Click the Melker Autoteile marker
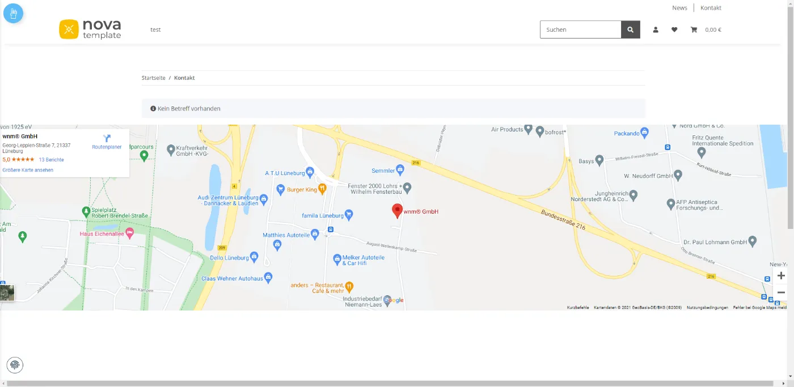The image size is (794, 387). (x=337, y=259)
